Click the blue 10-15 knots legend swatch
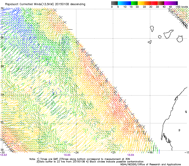Image resolution: width=189 pixels, height=166 pixels. pos(128,3)
